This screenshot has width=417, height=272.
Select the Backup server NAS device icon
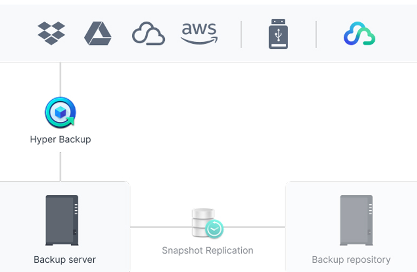click(x=62, y=221)
